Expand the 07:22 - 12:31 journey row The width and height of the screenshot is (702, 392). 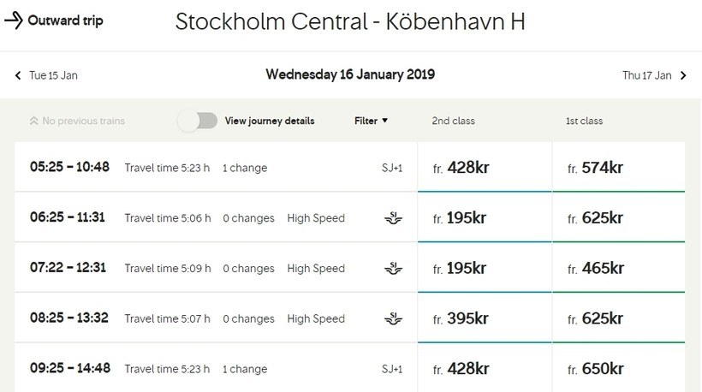214,269
